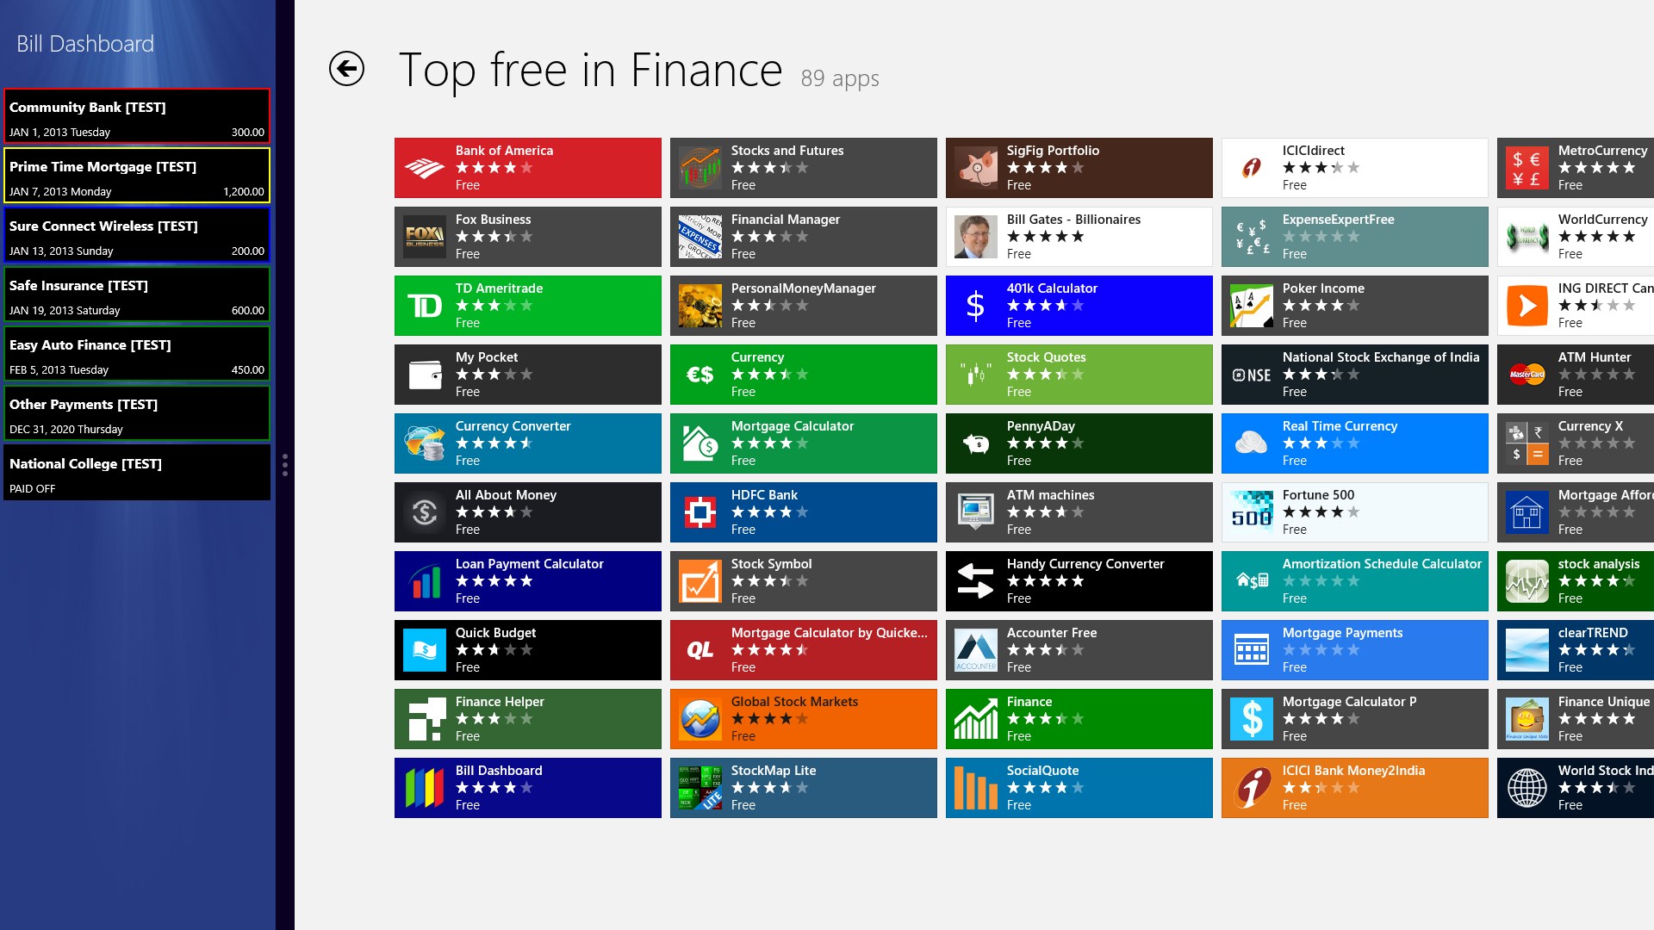The width and height of the screenshot is (1654, 930).
Task: Click the back arrow button
Action: tap(346, 69)
